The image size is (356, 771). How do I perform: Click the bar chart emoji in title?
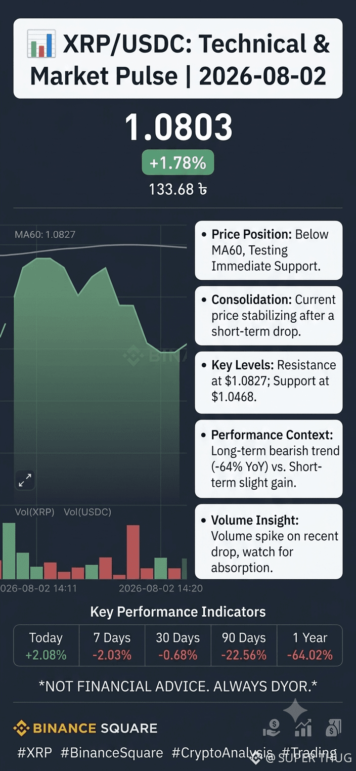pyautogui.click(x=41, y=45)
